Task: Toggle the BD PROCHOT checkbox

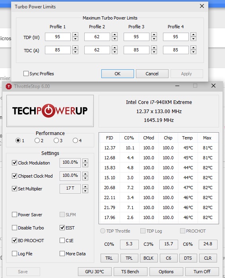Action: pos(14,241)
